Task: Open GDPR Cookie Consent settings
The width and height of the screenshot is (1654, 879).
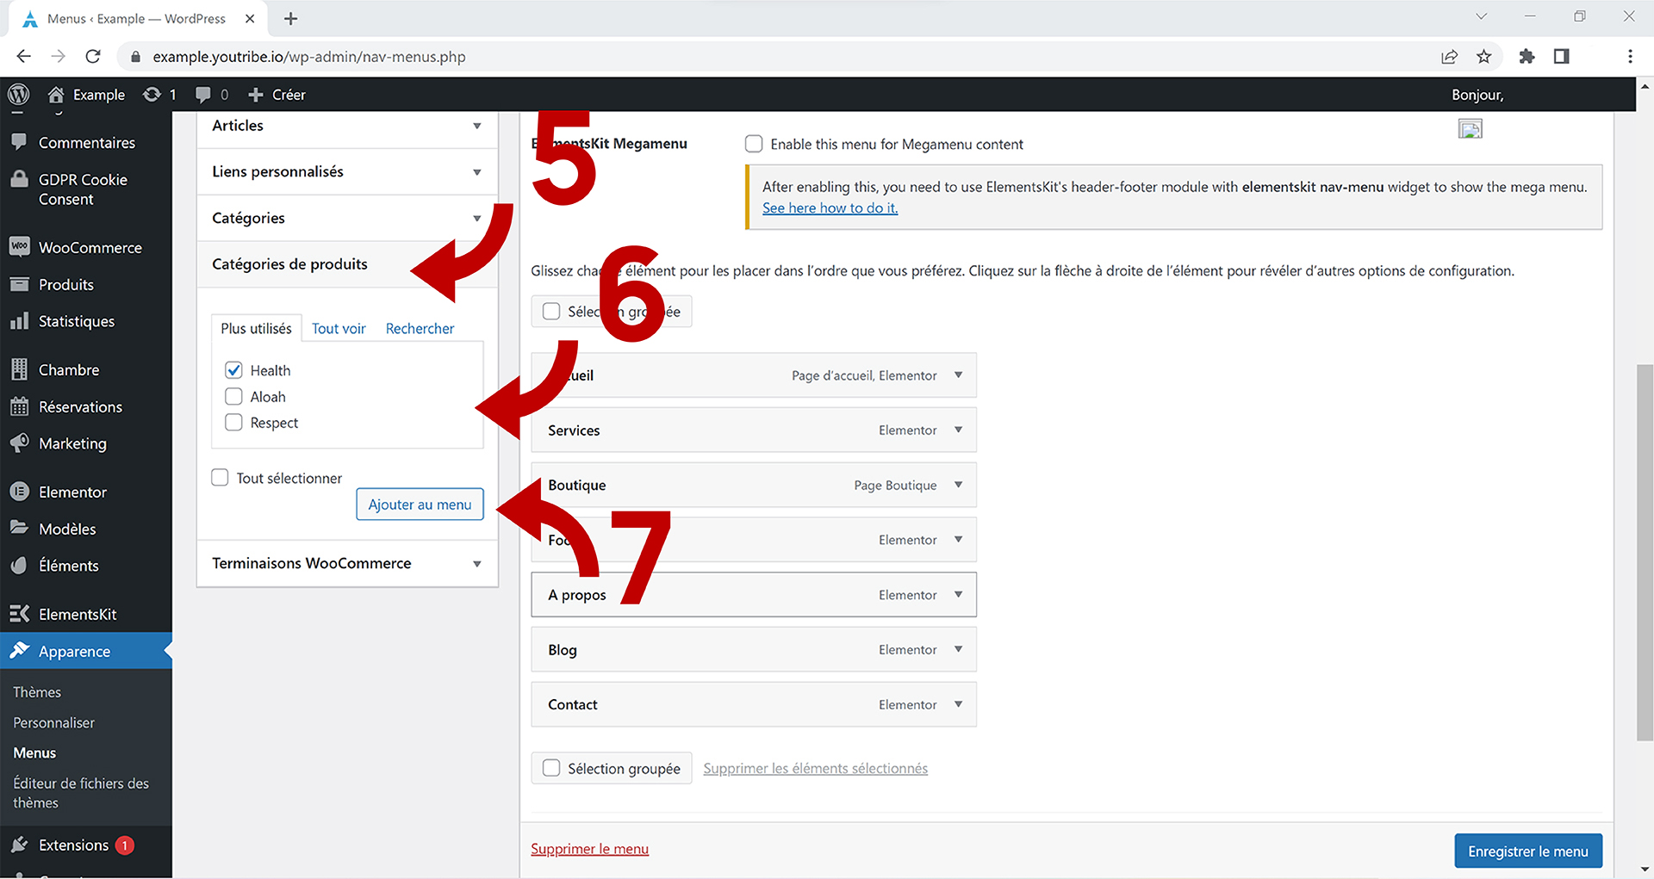Action: [83, 189]
